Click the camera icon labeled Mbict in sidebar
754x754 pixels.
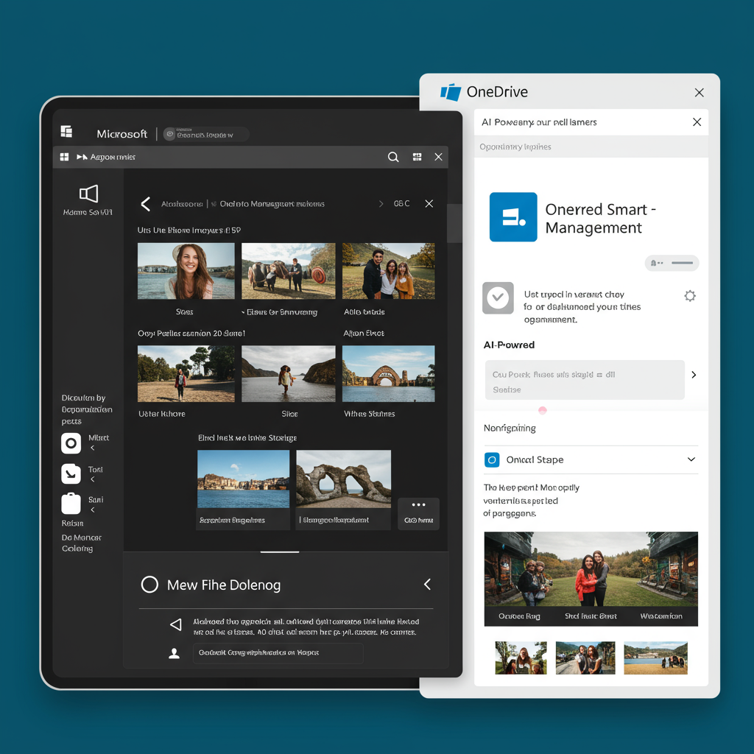(x=71, y=443)
